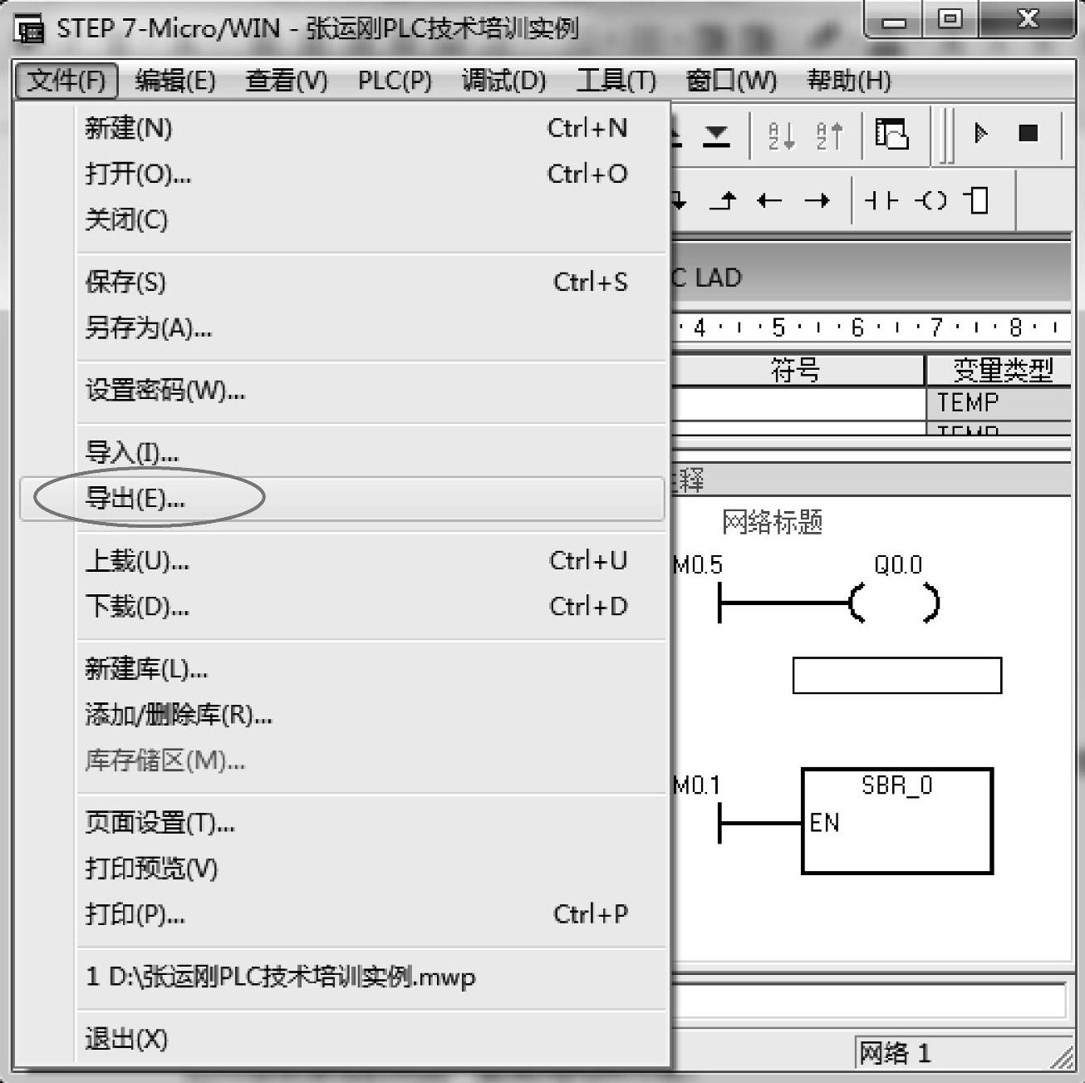Image resolution: width=1085 pixels, height=1083 pixels.
Task: Insert a line-right using the right arrow icon
Action: (x=817, y=200)
